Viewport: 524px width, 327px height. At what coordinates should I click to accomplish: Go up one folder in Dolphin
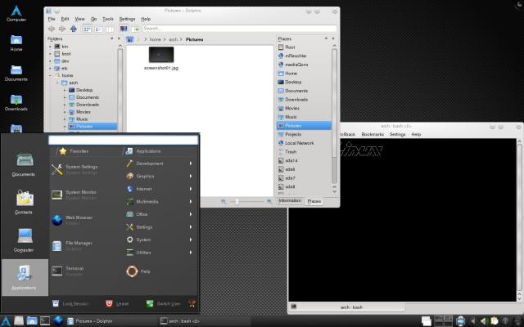pos(73,29)
